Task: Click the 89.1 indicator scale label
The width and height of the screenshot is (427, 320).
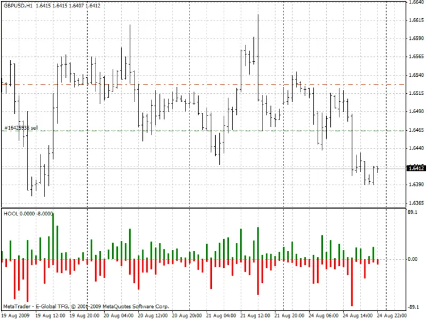Action: (x=413, y=212)
